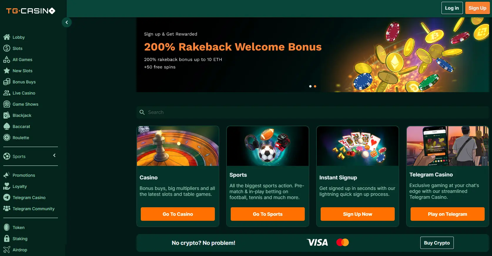The height and width of the screenshot is (256, 492).
Task: Select the Slots icon in sidebar
Action: pos(7,48)
